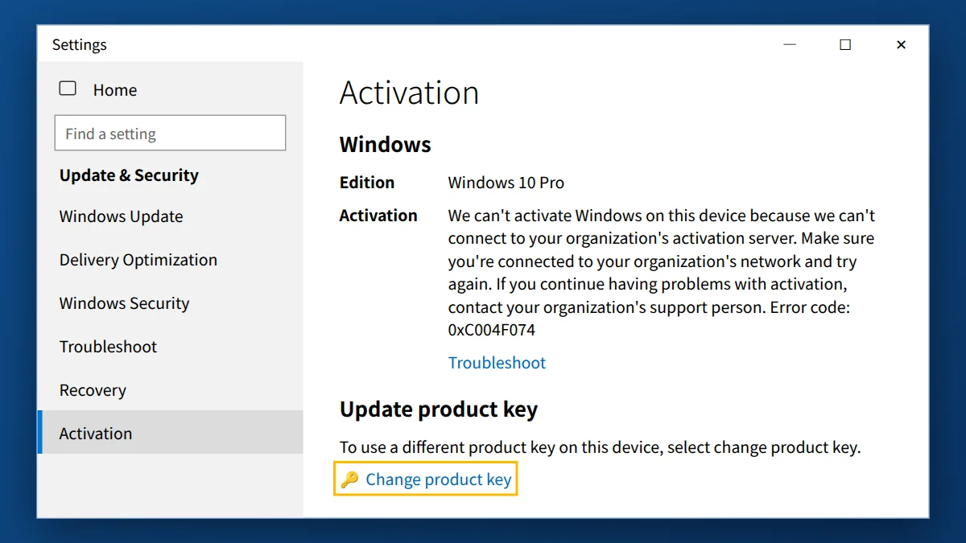
Task: Click the 0xC004F074 error code text
Action: (492, 330)
